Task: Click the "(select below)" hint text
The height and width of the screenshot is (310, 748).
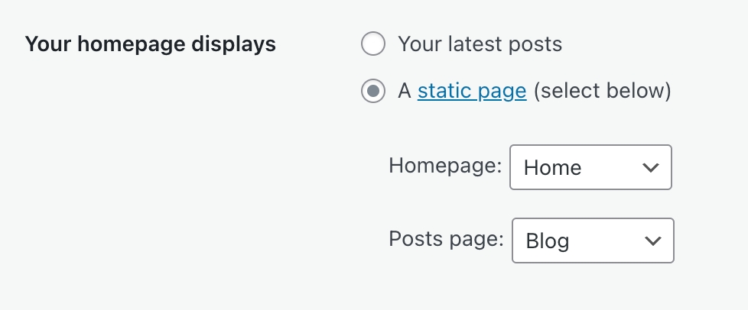Action: (x=602, y=92)
